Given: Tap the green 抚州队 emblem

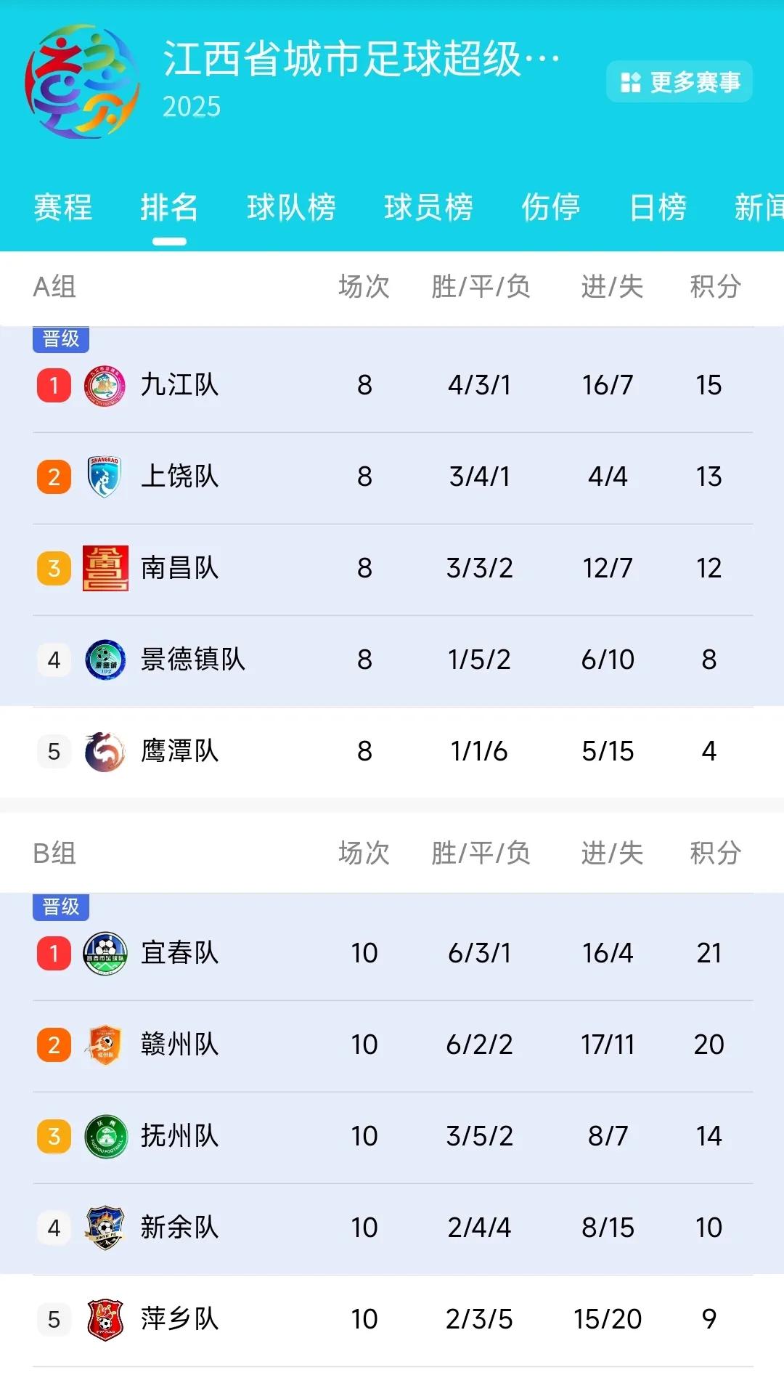Looking at the screenshot, I should (x=105, y=1136).
